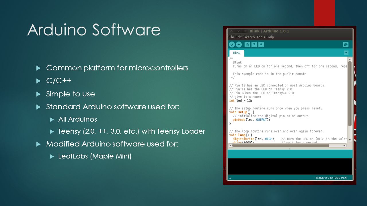
Task: Click the 'void loop() {' code line
Action: (x=241, y=135)
